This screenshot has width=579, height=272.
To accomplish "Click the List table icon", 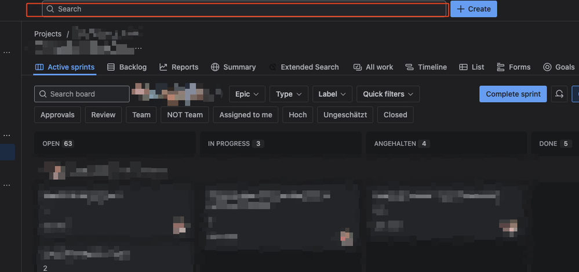I will tap(463, 67).
